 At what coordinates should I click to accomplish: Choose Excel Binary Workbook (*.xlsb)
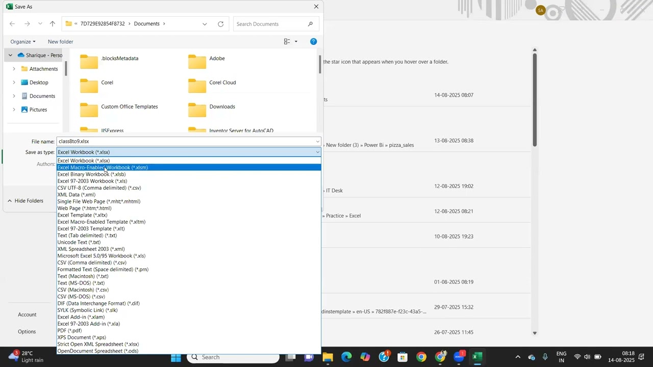[189, 174]
